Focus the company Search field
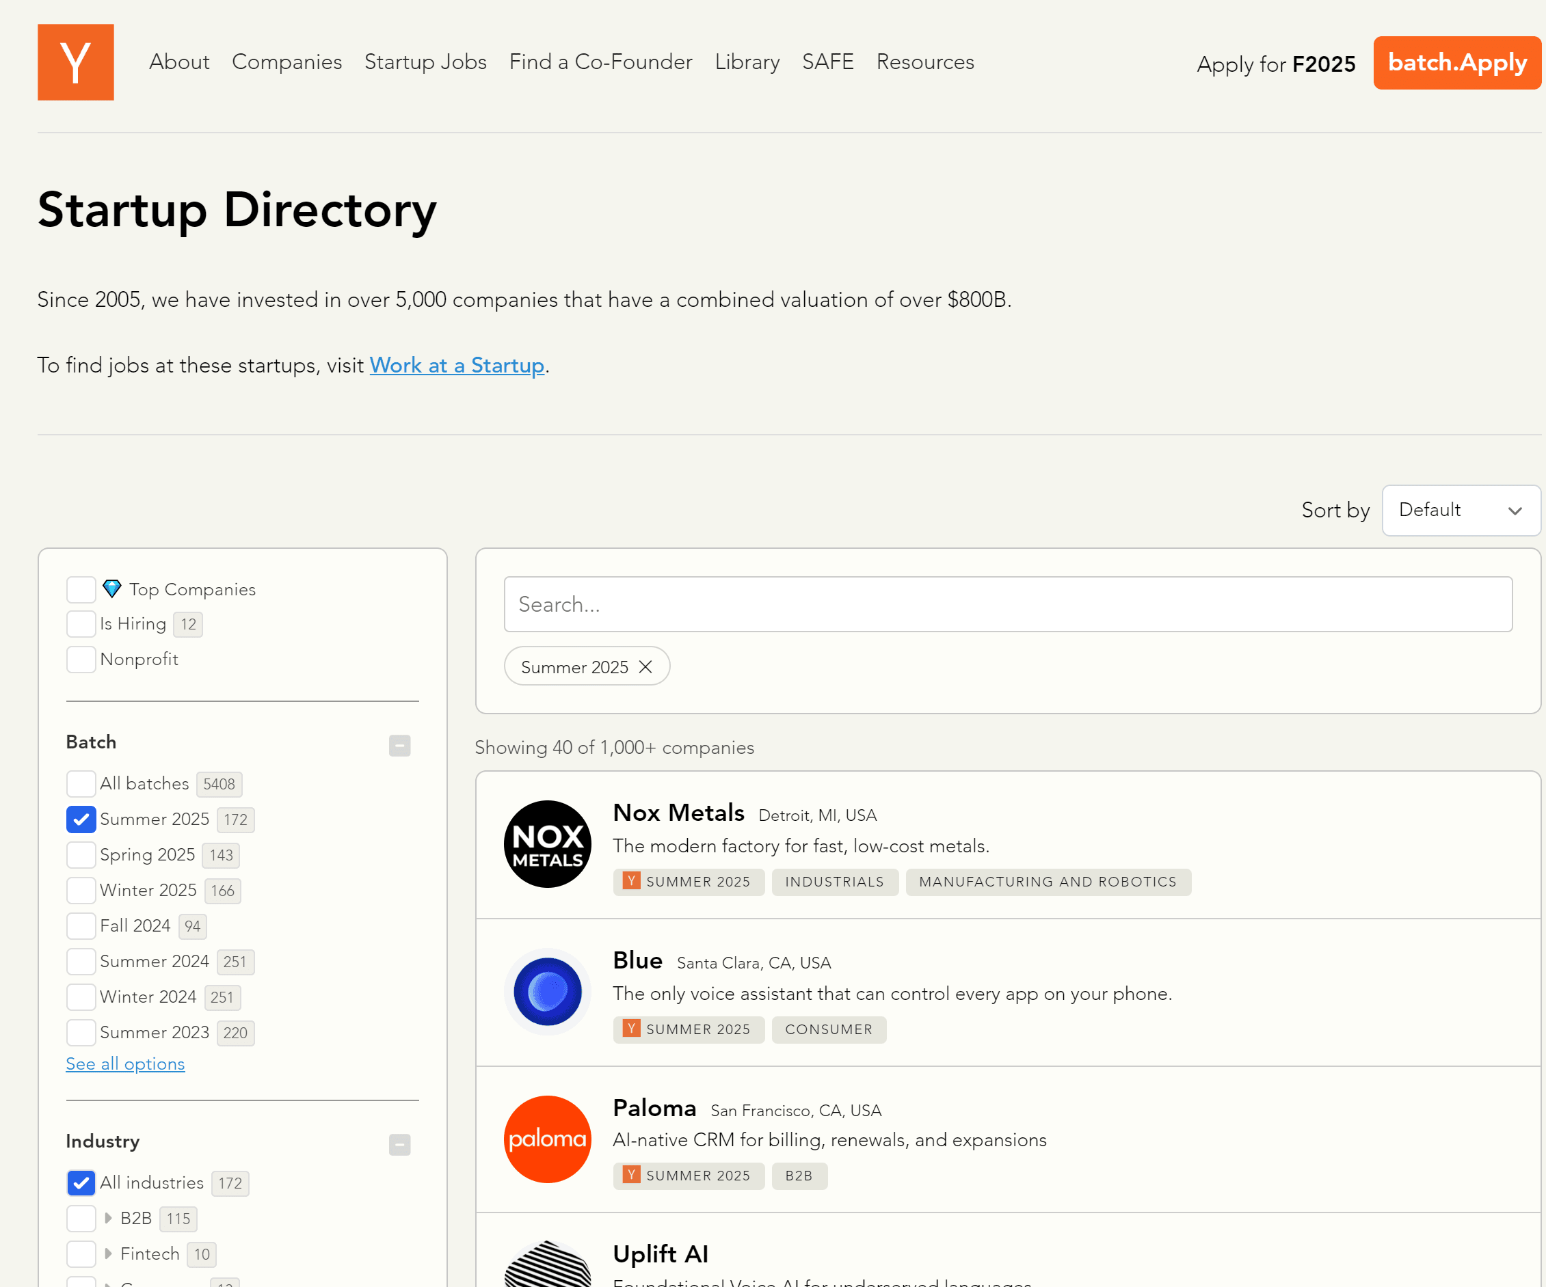This screenshot has height=1287, width=1546. pyautogui.click(x=1008, y=604)
